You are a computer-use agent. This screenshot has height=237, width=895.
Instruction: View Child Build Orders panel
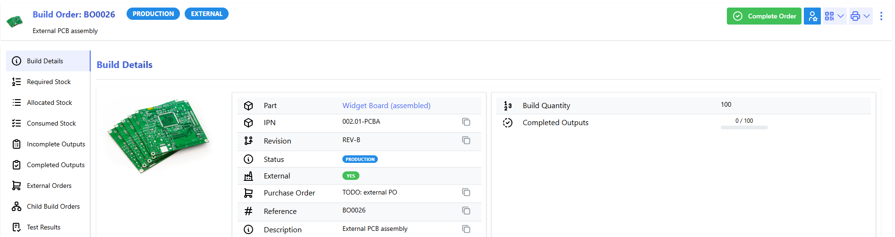pyautogui.click(x=53, y=206)
